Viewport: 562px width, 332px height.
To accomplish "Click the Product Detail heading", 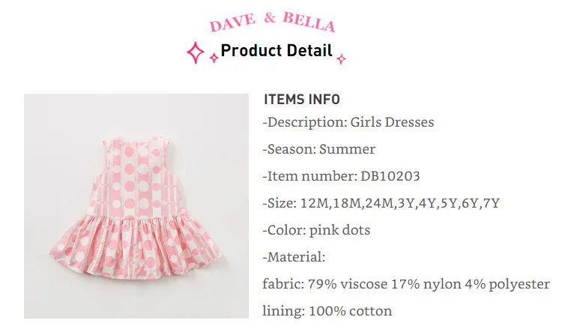I will click(277, 50).
